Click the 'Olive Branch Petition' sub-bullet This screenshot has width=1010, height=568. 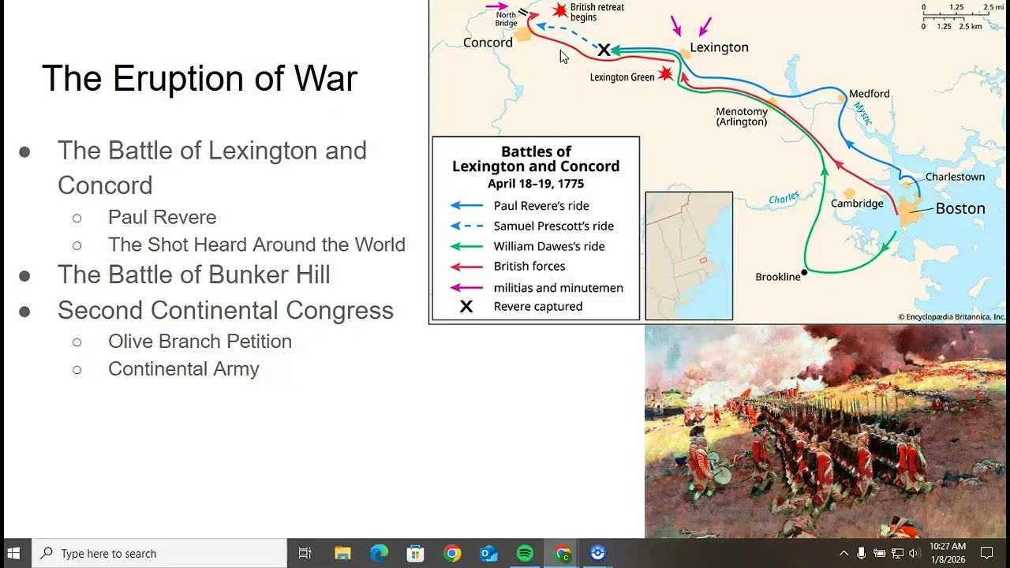tap(200, 341)
